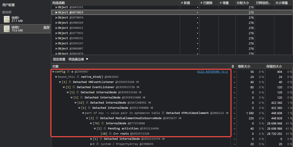The height and width of the screenshot is (147, 293).
Task: Click the 固定装置 retainers tab
Action: (x=59, y=59)
